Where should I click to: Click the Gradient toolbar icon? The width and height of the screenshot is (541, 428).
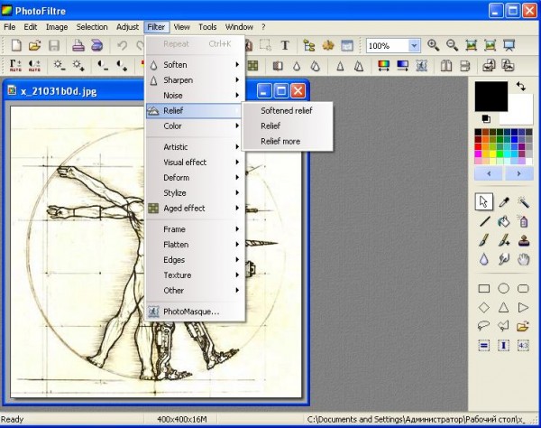pyautogui.click(x=402, y=65)
